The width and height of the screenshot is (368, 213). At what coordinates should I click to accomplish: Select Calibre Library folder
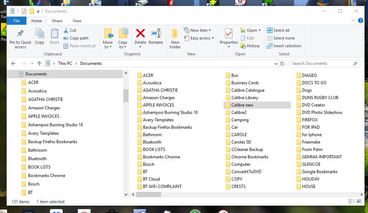coord(242,98)
